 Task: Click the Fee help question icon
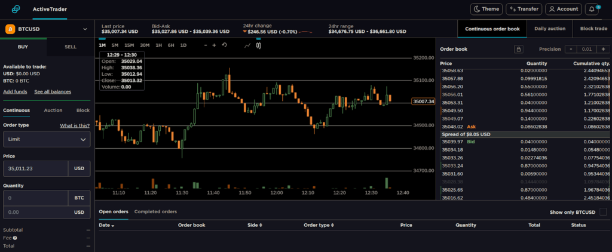[x=15, y=238]
